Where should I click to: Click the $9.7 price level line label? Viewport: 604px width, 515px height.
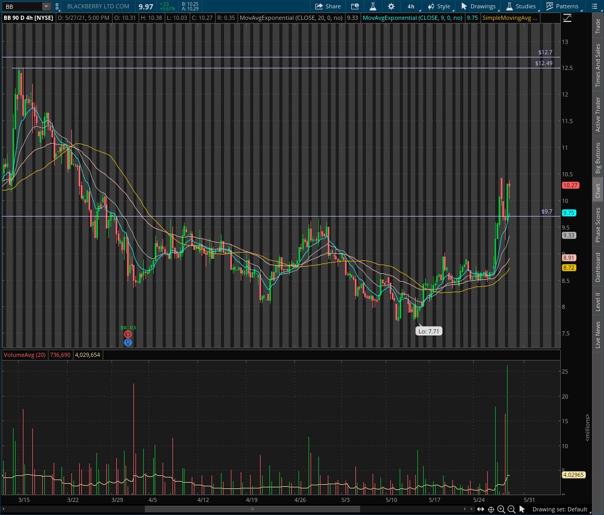click(547, 211)
